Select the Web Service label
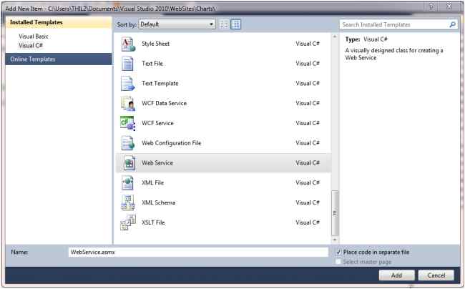Viewport: 465px width, 289px height. pyautogui.click(x=157, y=163)
